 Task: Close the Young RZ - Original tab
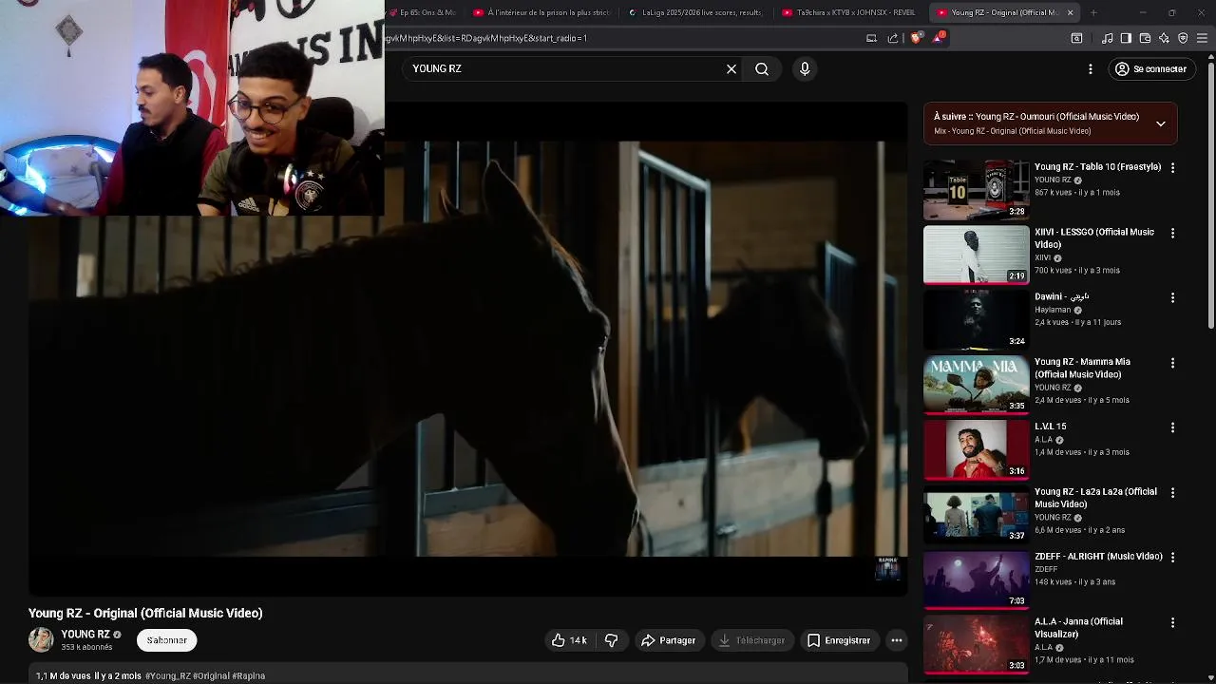[x=1070, y=12]
